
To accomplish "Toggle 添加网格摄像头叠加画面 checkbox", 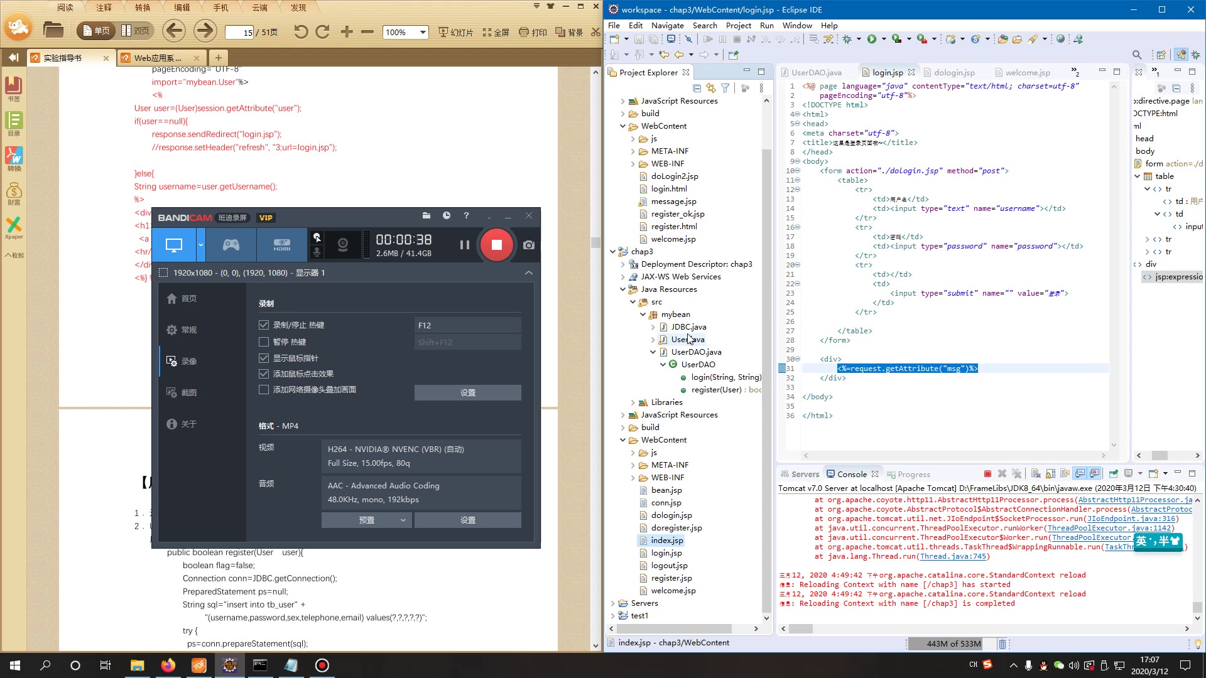I will click(263, 389).
